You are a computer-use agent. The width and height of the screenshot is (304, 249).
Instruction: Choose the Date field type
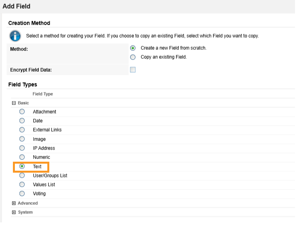point(22,121)
